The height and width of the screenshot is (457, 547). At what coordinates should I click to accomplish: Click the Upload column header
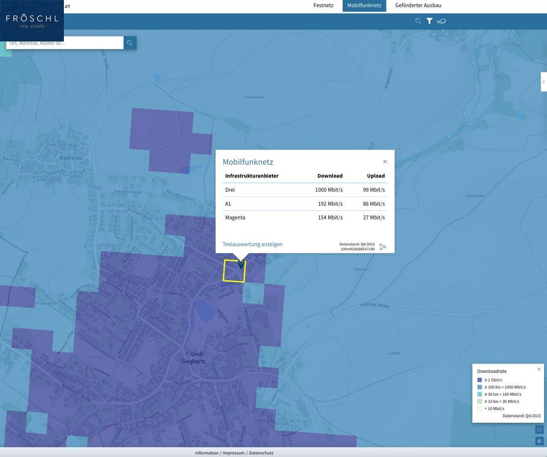(376, 176)
